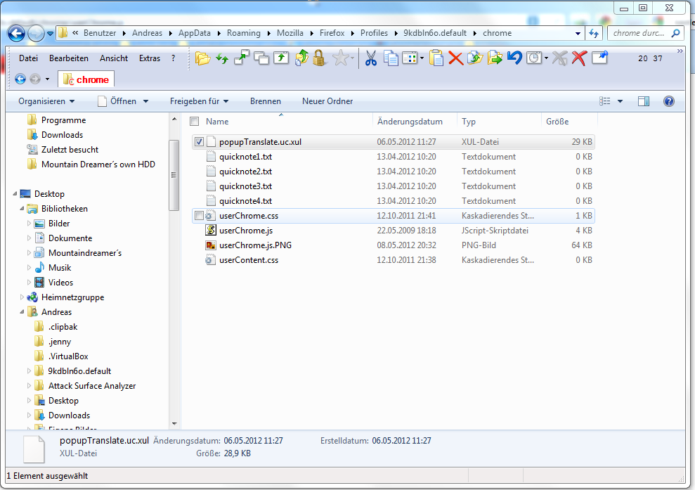Click the chrome search input field
Screen dimensions: 695x490
pyautogui.click(x=639, y=33)
